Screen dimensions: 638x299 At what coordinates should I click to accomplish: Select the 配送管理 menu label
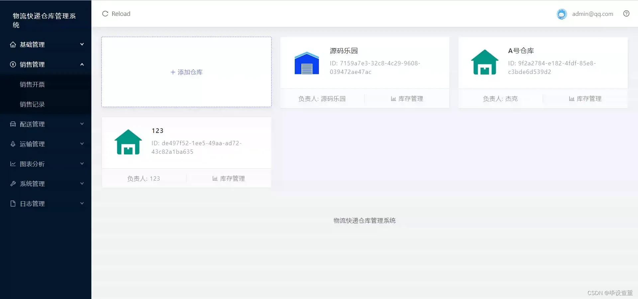(32, 124)
